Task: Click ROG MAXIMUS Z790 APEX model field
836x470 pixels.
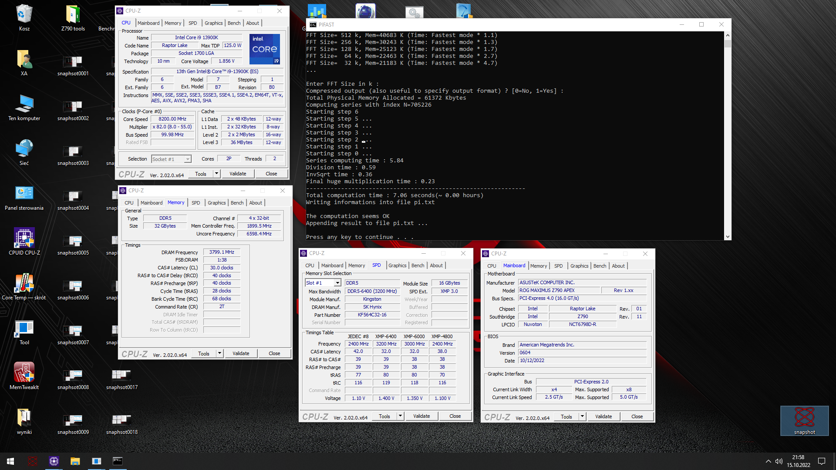Action: tap(559, 290)
